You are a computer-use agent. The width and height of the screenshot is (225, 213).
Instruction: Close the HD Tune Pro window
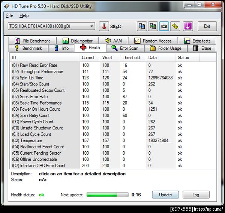coord(213,5)
